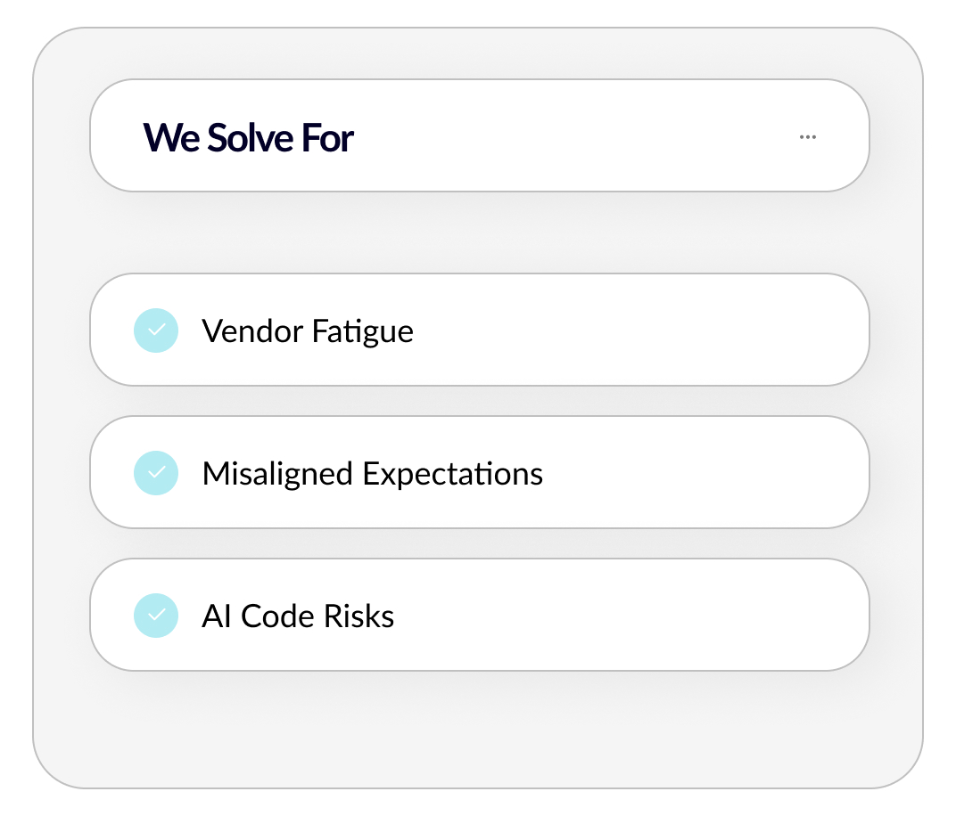Screen dimensions: 956x816
Task: Click the word "Vendor" in first item
Action: [x=251, y=331]
